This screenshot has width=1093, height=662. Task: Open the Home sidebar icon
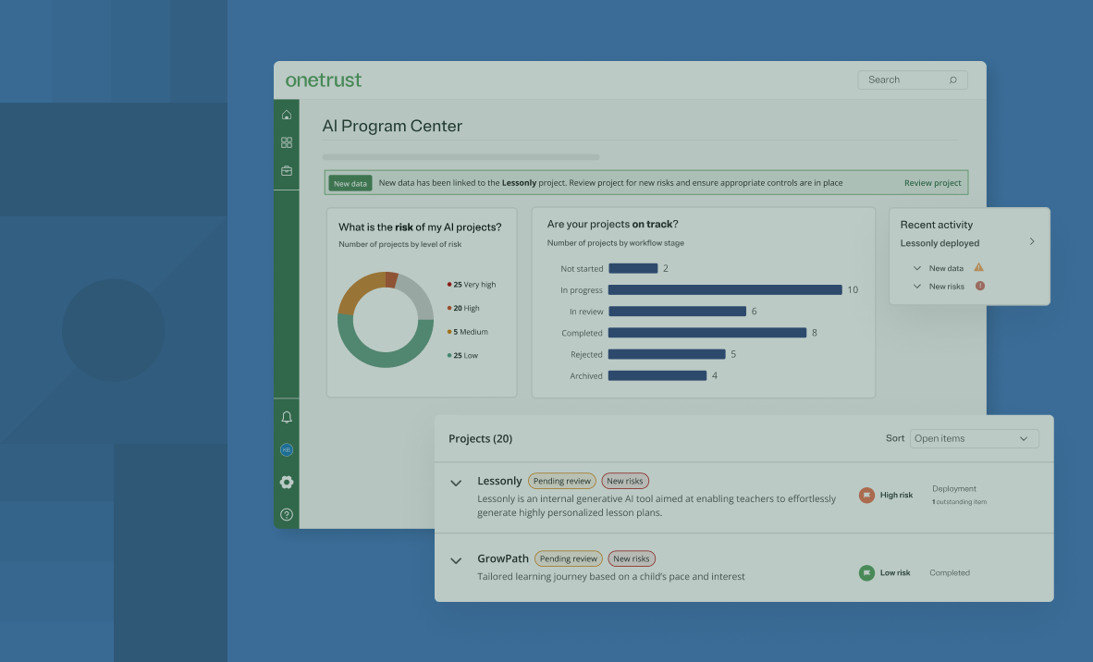click(287, 114)
